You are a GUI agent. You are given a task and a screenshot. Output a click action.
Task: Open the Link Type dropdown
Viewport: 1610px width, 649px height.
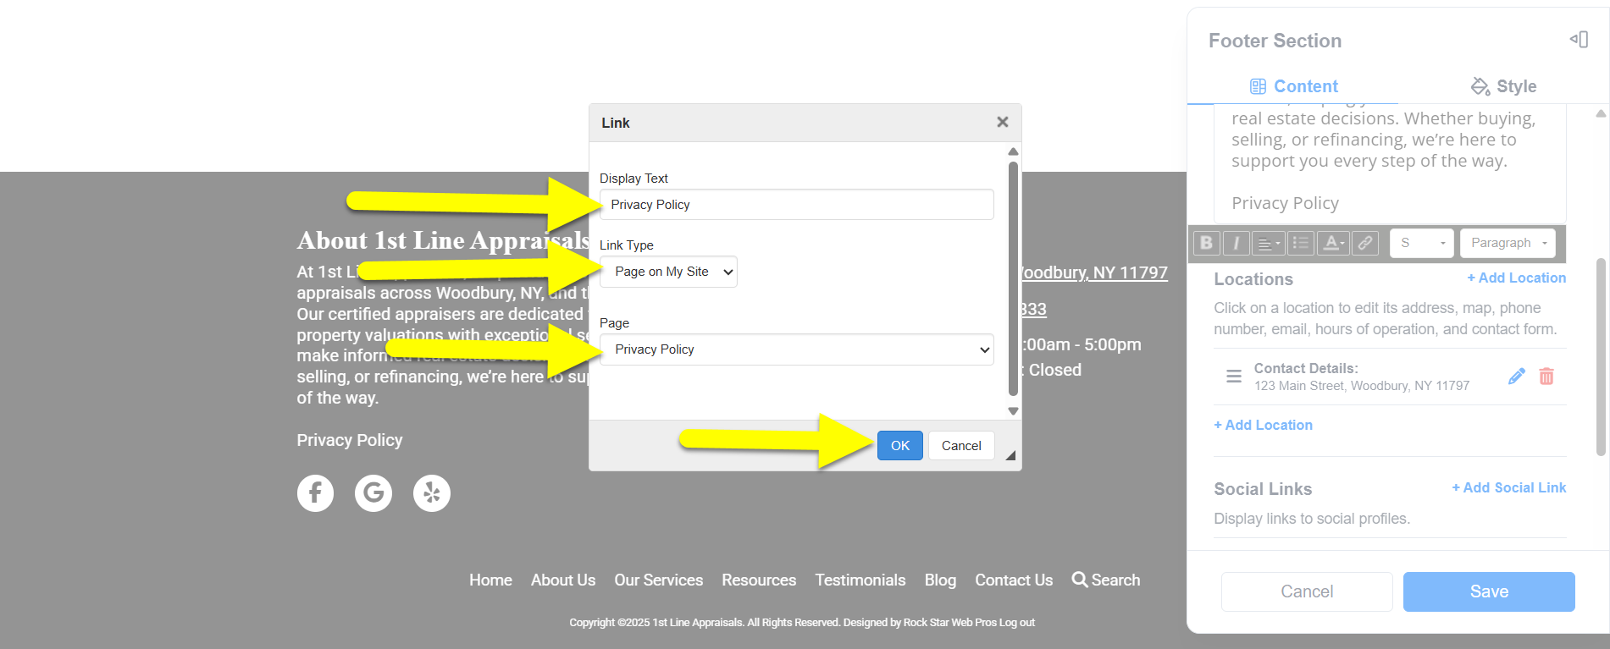[668, 272]
